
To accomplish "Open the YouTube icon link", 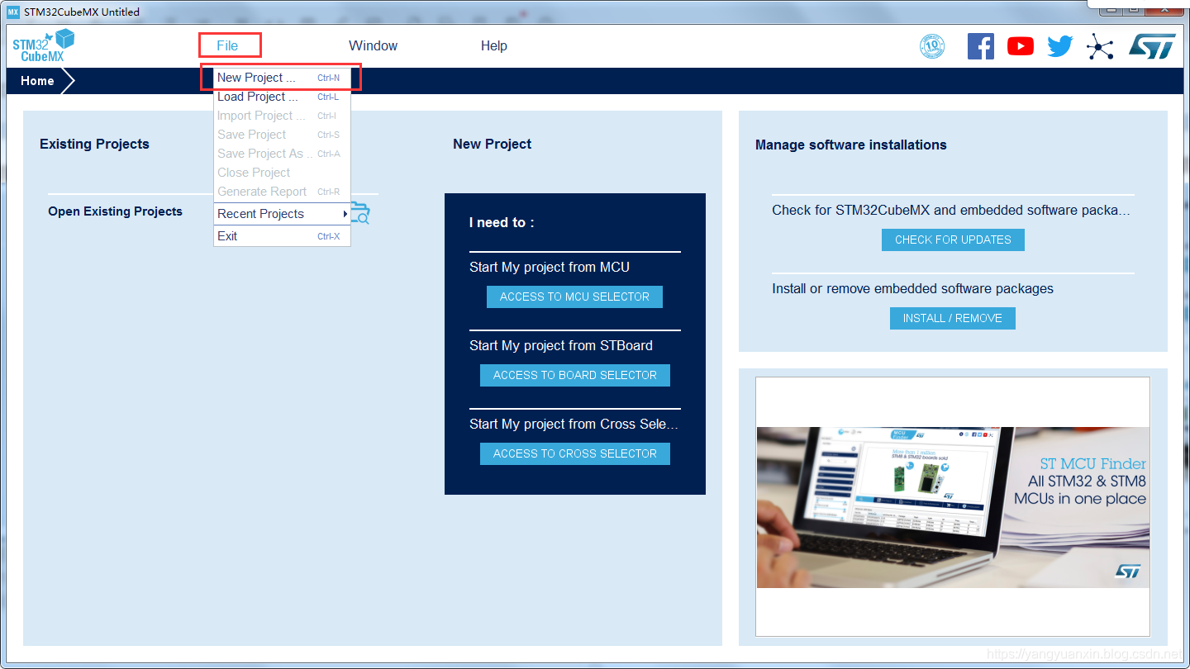I will 1021,46.
